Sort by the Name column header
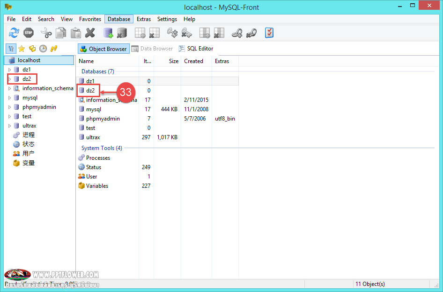Screen dimensions: 443x292 [107, 61]
